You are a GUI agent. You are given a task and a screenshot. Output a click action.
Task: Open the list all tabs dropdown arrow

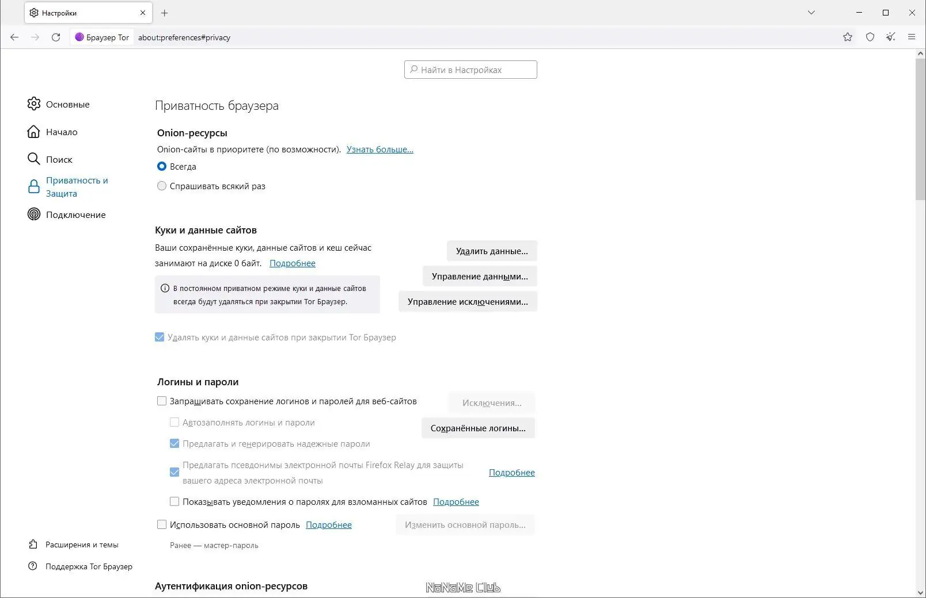point(811,13)
